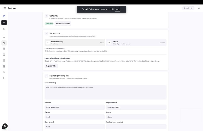Grab the text area resize handle
The width and height of the screenshot is (203, 131).
click(x=165, y=98)
